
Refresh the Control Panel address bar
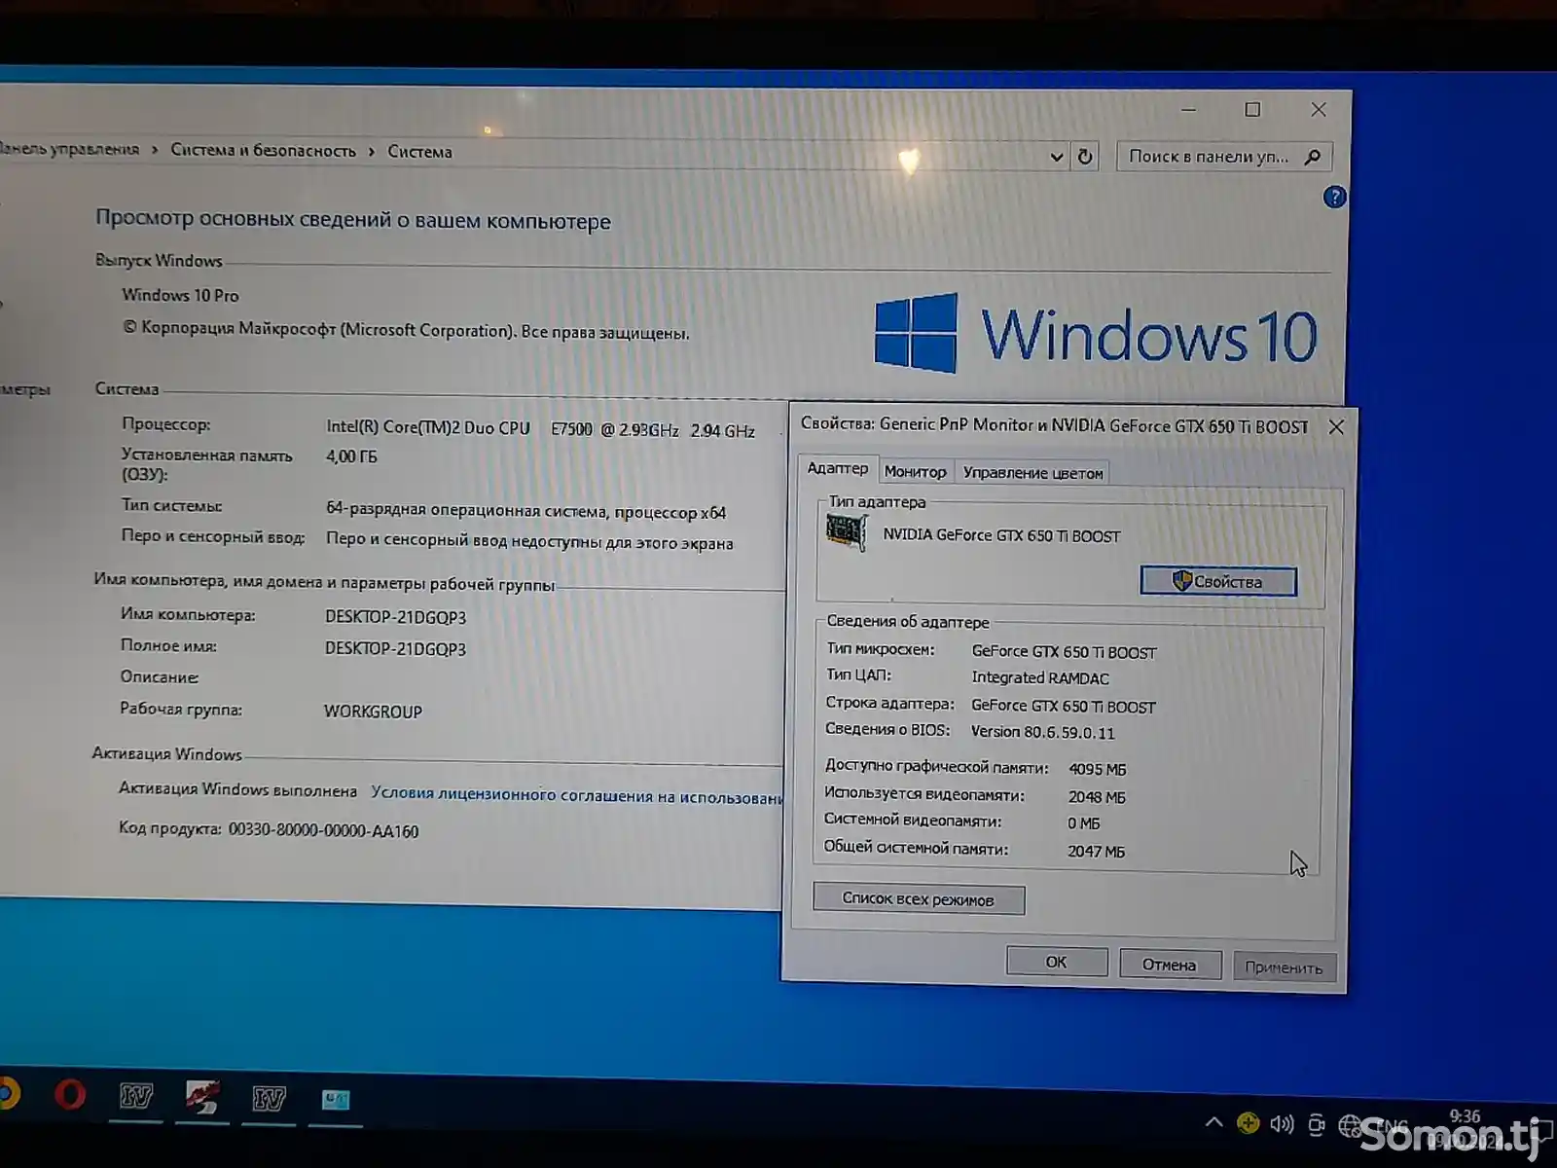pos(1085,156)
